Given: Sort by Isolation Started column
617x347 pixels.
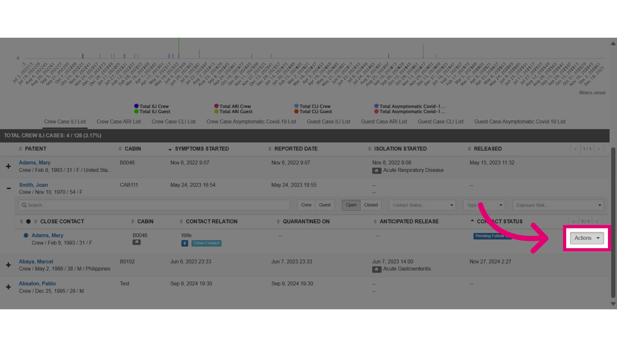Looking at the screenshot, I should pyautogui.click(x=397, y=149).
